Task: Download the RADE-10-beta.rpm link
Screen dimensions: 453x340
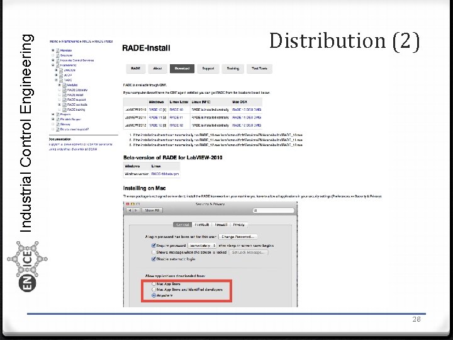Action: pyautogui.click(x=165, y=174)
